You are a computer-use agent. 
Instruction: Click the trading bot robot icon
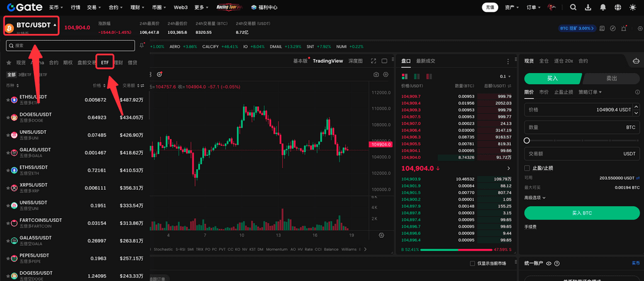pyautogui.click(x=636, y=61)
